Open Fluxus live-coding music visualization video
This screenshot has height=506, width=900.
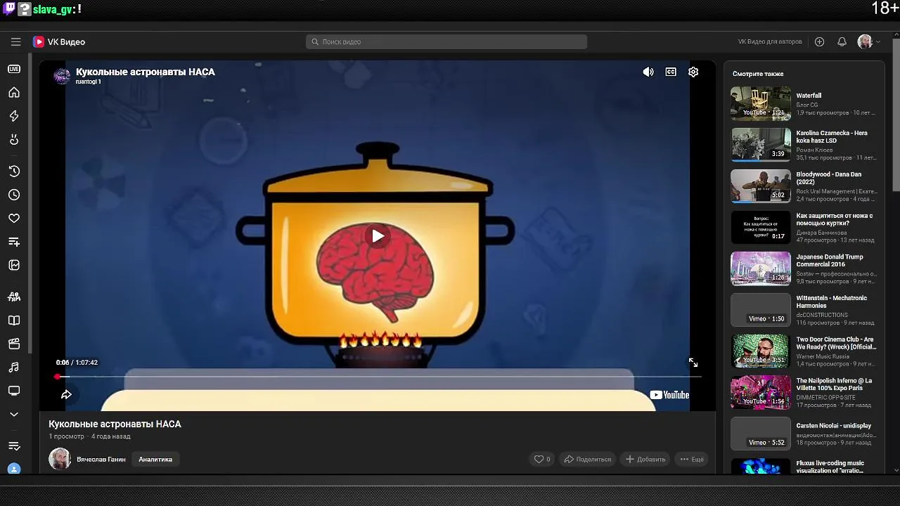[804, 466]
